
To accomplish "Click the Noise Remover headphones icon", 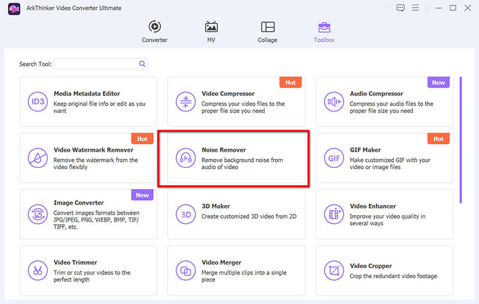I will pyautogui.click(x=186, y=158).
